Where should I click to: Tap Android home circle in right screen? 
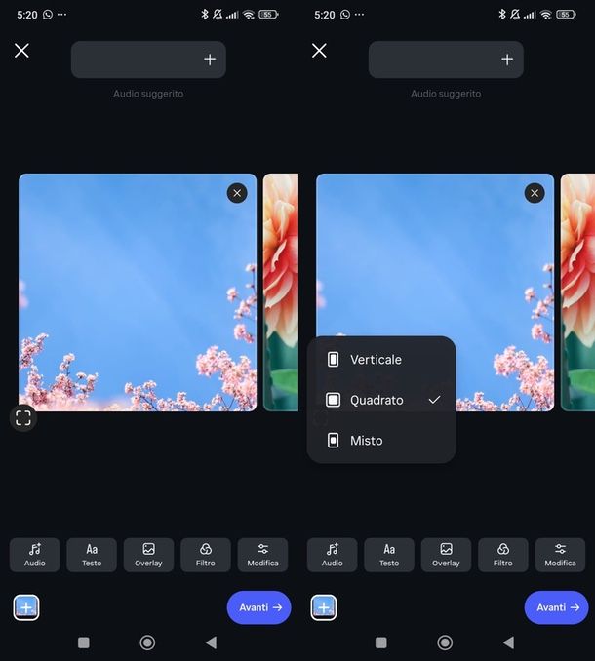445,642
